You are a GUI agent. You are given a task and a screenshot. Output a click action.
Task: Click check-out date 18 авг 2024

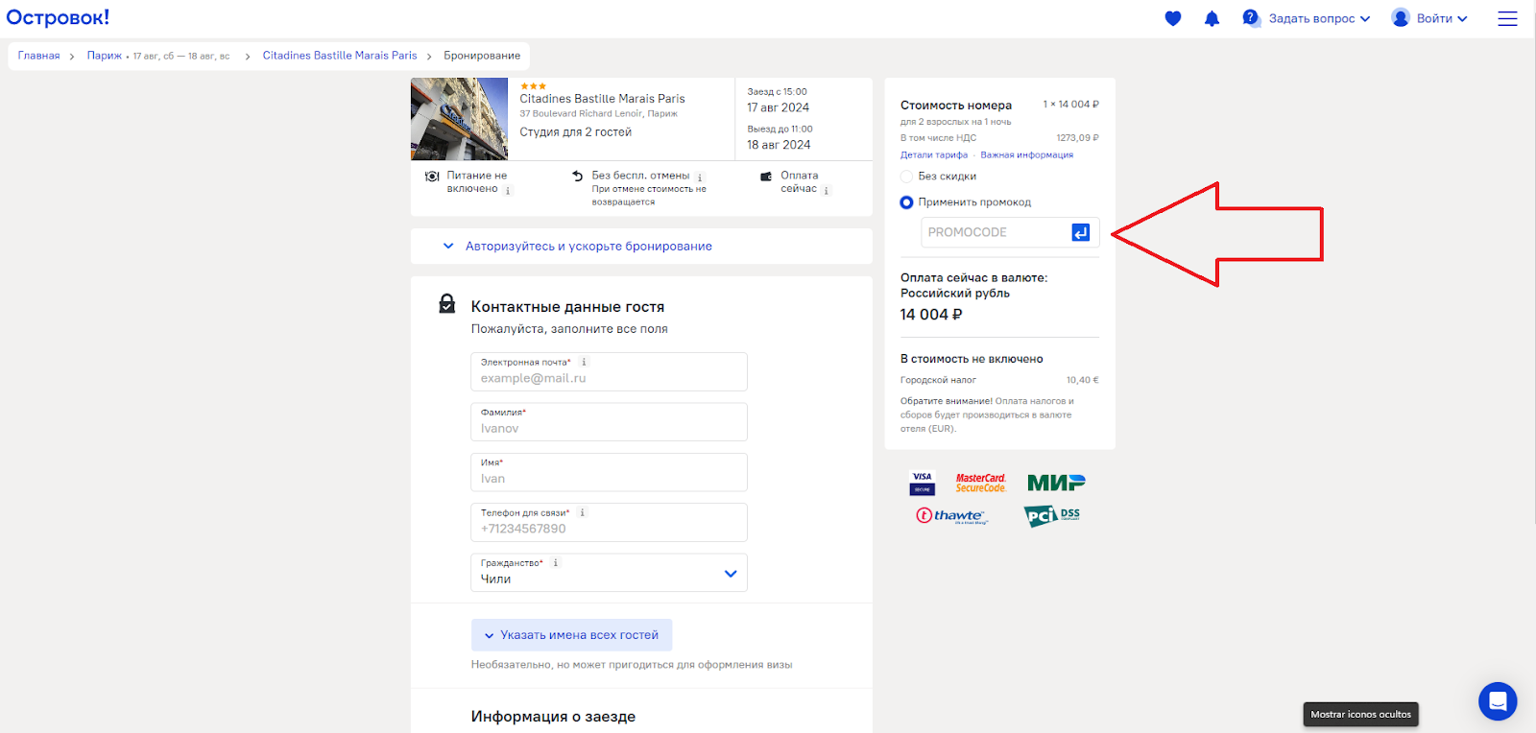pyautogui.click(x=779, y=145)
